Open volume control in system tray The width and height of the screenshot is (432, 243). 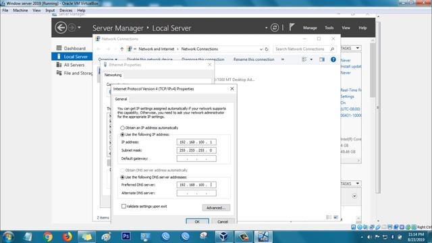point(369,237)
